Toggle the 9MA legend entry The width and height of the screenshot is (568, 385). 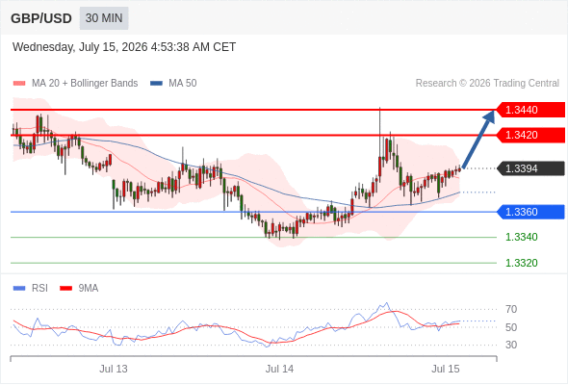click(79, 289)
